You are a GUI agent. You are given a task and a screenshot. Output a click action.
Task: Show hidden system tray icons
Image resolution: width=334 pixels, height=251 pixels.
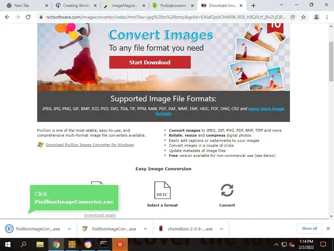276,244
